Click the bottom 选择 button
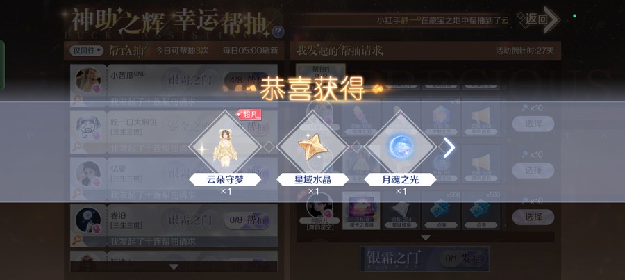 point(533,217)
